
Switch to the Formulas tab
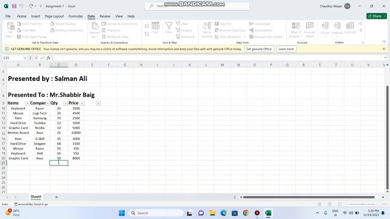click(x=76, y=16)
